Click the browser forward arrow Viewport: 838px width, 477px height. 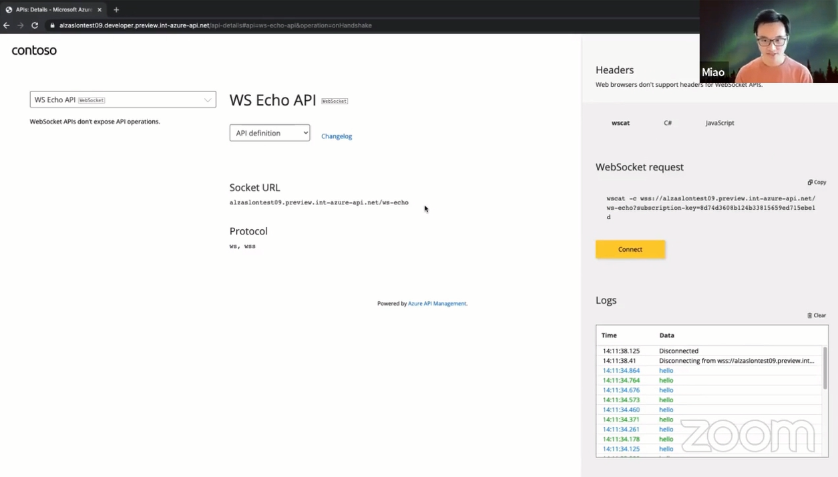coord(21,25)
